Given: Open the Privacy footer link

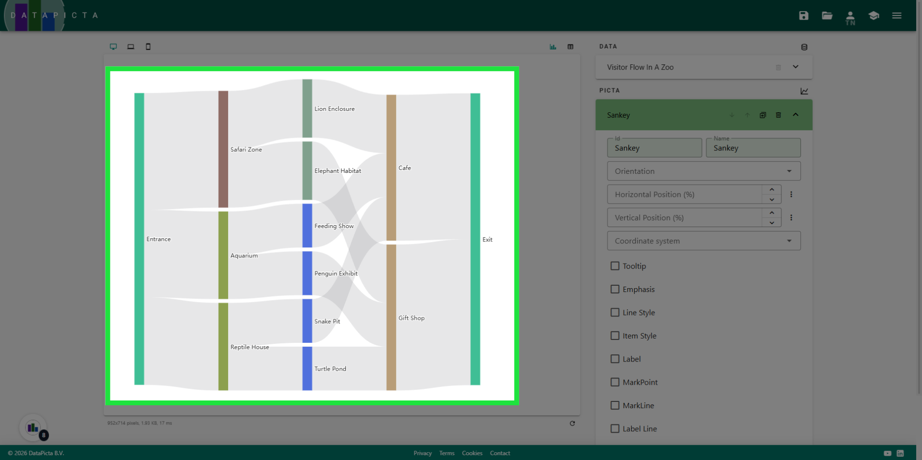Looking at the screenshot, I should coord(423,453).
